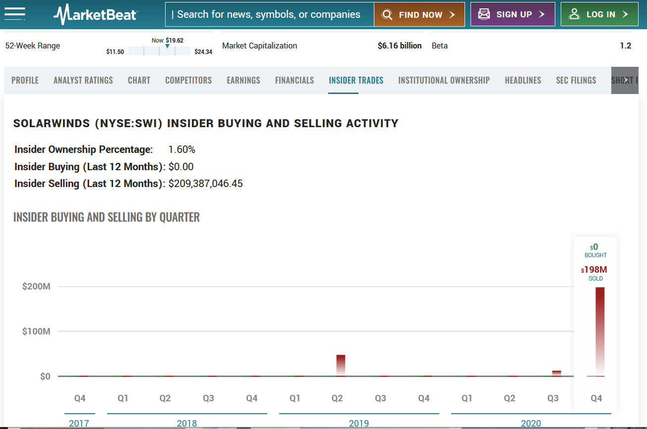
Task: Click the $24.34 52-week high value
Action: pos(203,51)
